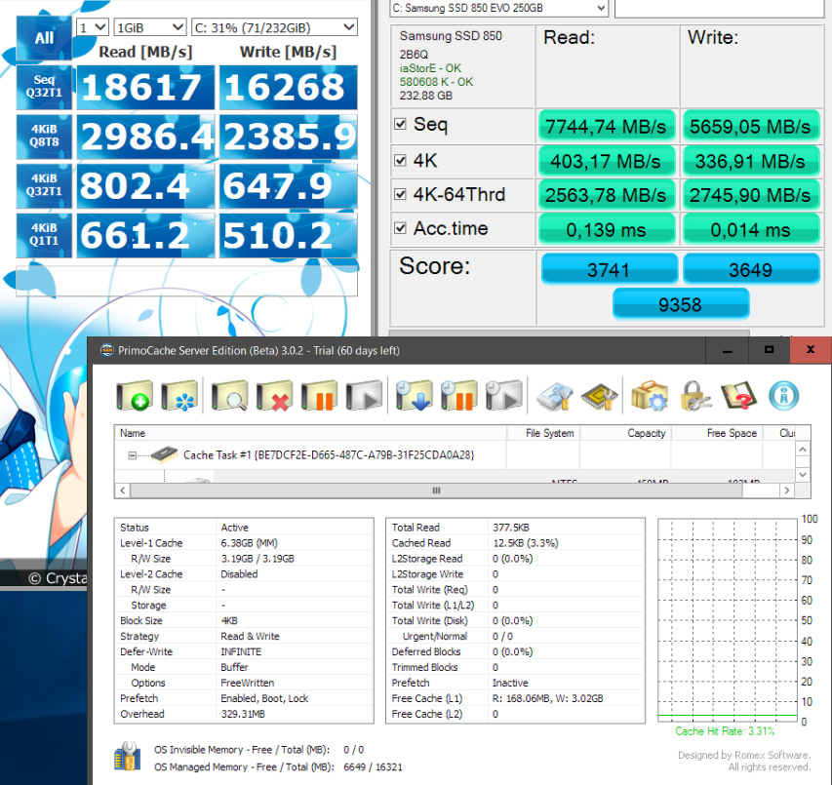The width and height of the screenshot is (832, 785).
Task: Flush deferred writes with blue arrow icon
Action: tap(414, 396)
